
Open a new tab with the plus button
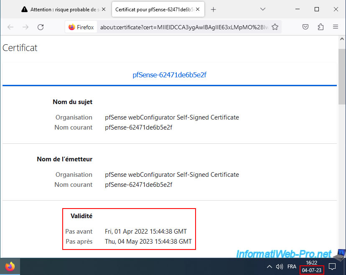click(x=214, y=9)
